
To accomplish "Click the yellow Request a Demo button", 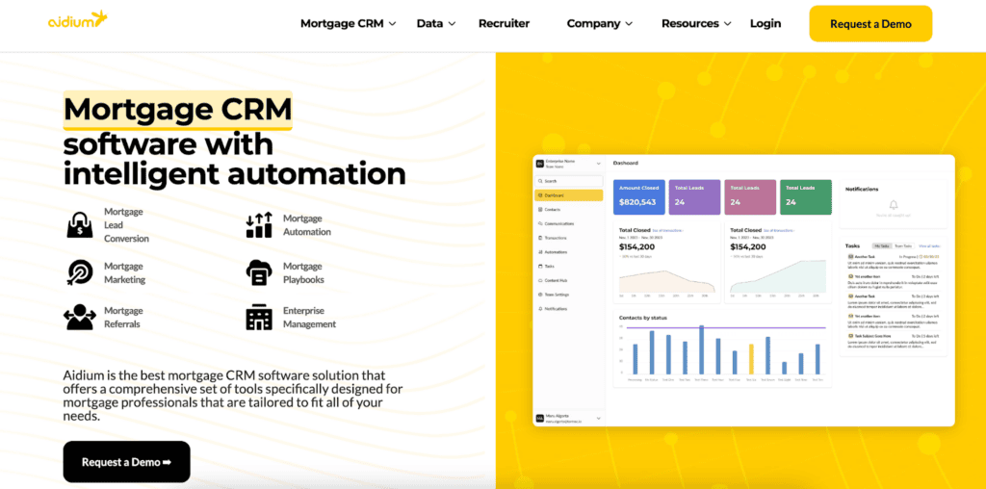I will click(870, 24).
